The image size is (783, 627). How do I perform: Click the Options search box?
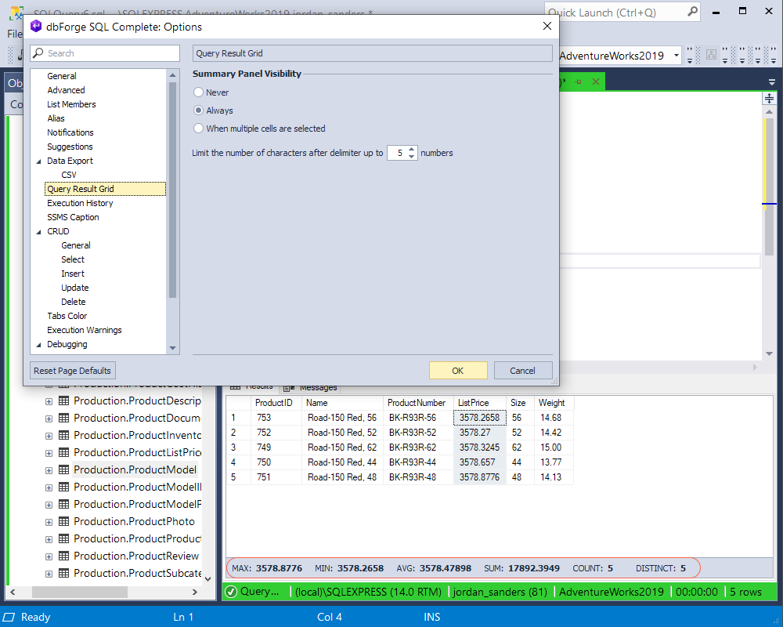105,53
